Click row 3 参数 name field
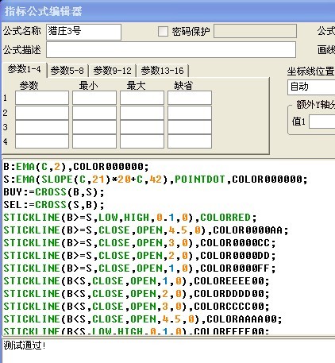This screenshot has width=335, height=363. 42,127
